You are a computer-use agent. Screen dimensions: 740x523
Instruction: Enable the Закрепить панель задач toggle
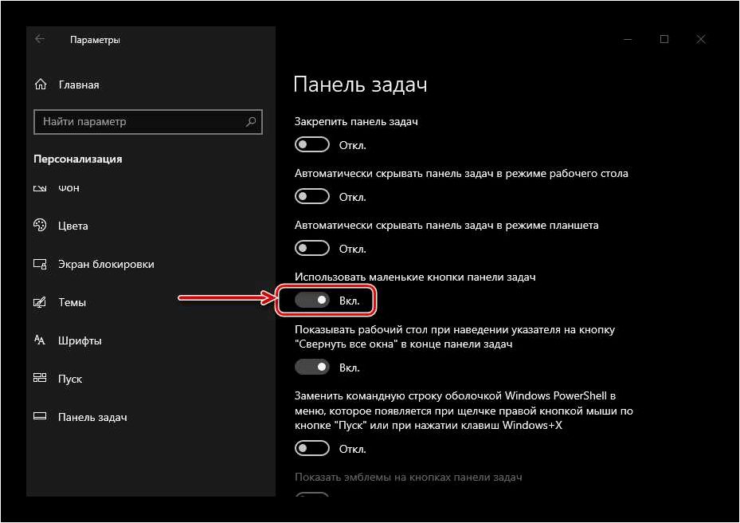pos(312,144)
